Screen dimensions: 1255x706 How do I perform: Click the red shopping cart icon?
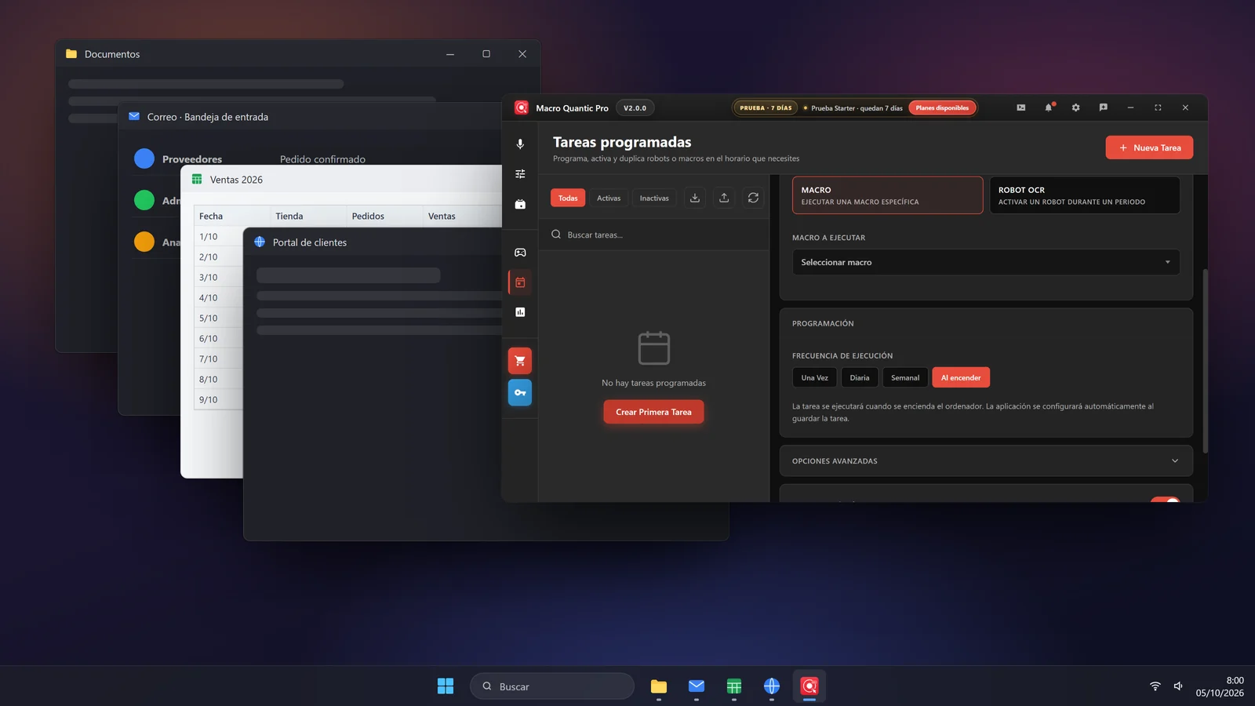[520, 361]
